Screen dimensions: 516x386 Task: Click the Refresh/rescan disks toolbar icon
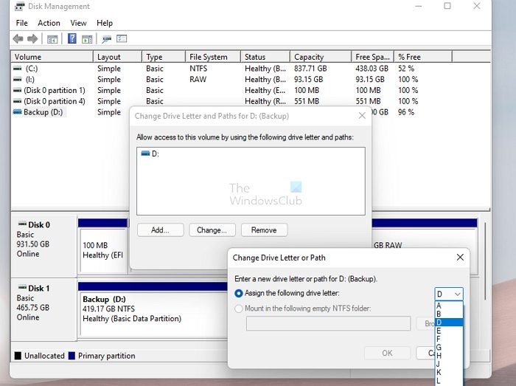click(x=106, y=39)
